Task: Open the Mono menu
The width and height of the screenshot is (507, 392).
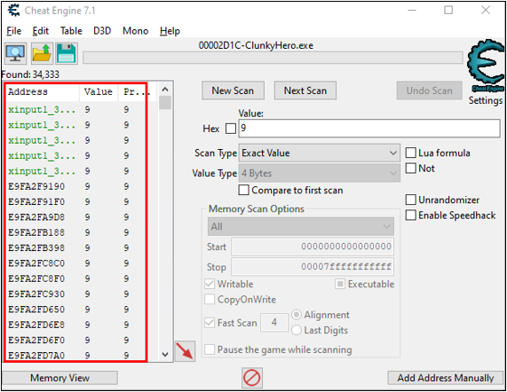Action: tap(135, 31)
